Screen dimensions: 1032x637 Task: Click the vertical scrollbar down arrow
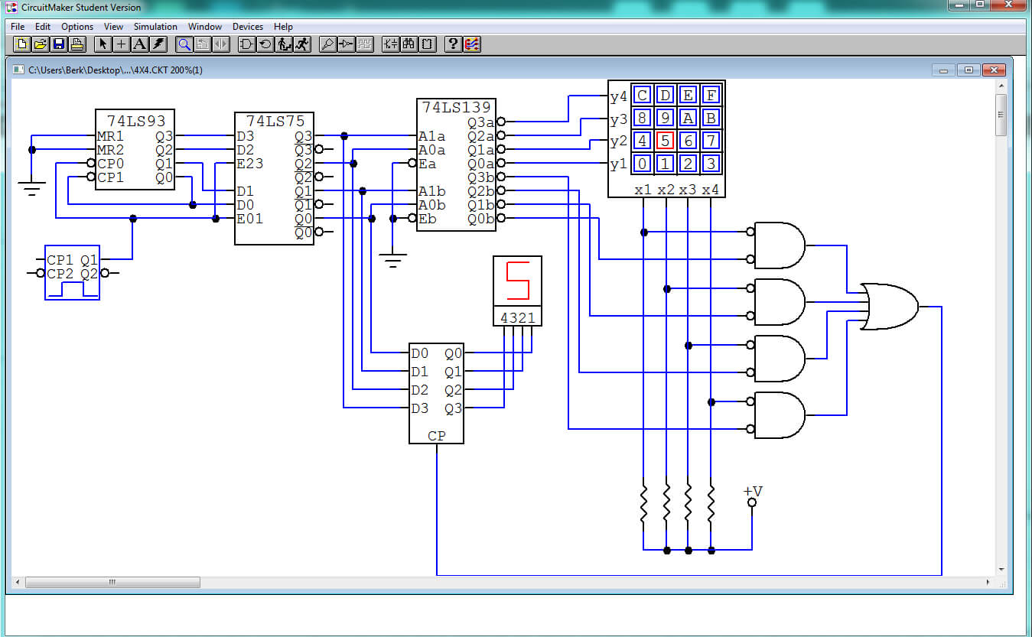point(1001,570)
